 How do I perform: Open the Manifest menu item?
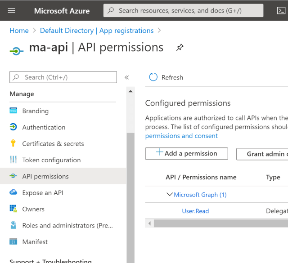pos(35,242)
